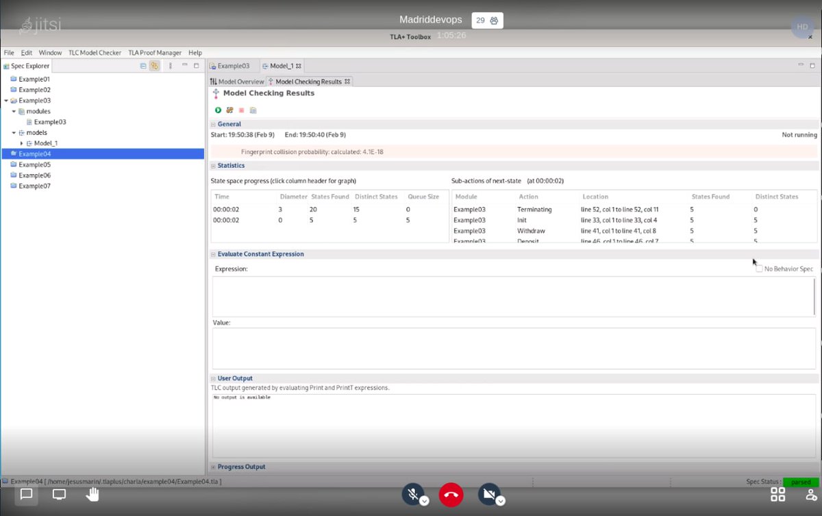
Task: Click Model Checking Results header icon
Action: [216, 94]
